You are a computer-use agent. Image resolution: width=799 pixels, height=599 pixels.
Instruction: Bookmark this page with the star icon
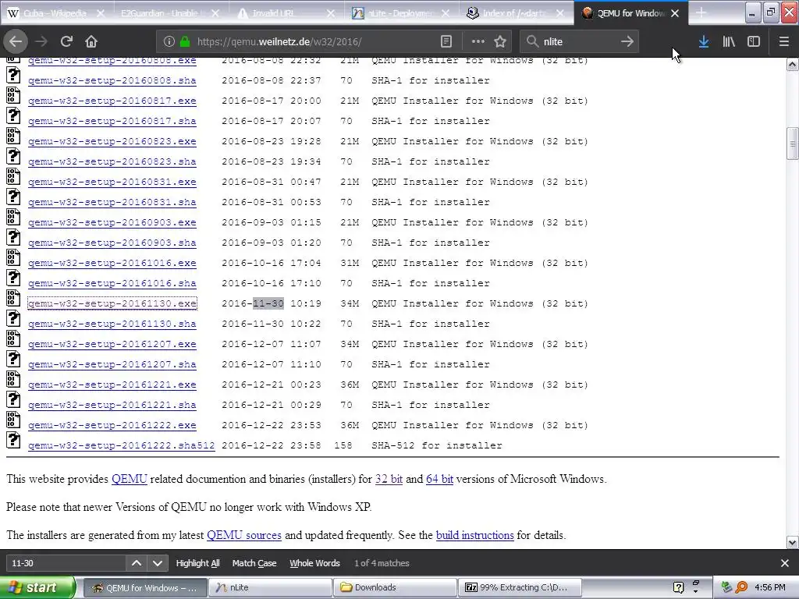coord(500,42)
